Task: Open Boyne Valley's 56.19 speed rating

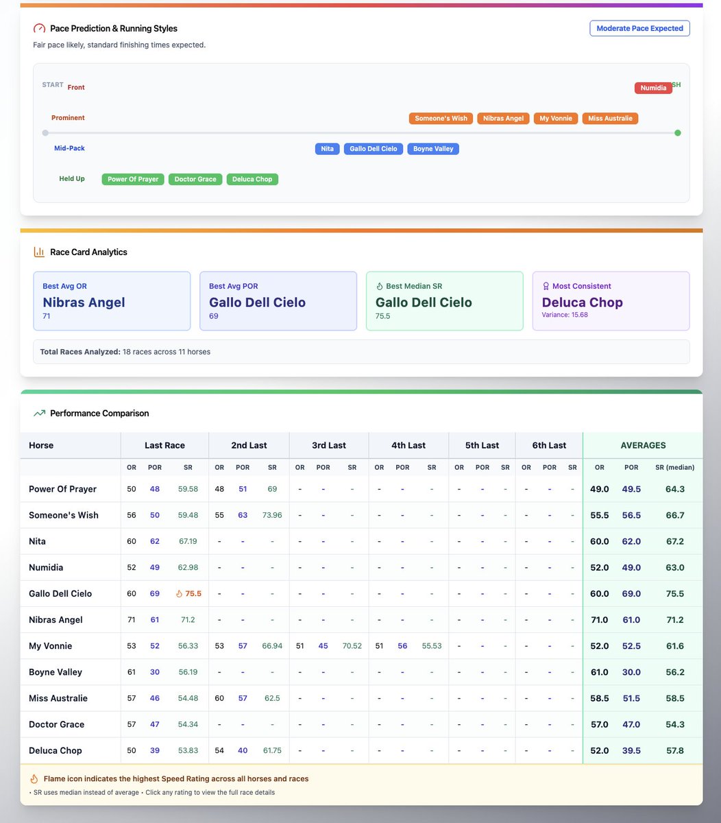Action: [188, 672]
